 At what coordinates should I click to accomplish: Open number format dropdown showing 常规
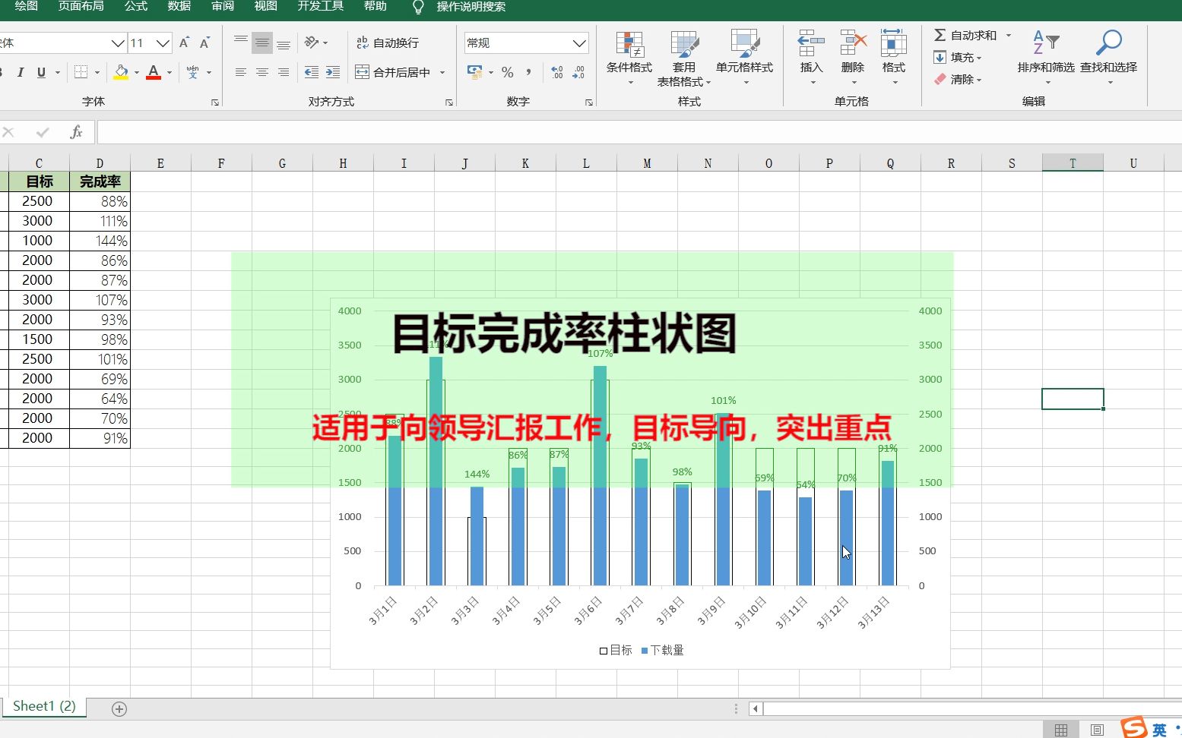click(579, 43)
